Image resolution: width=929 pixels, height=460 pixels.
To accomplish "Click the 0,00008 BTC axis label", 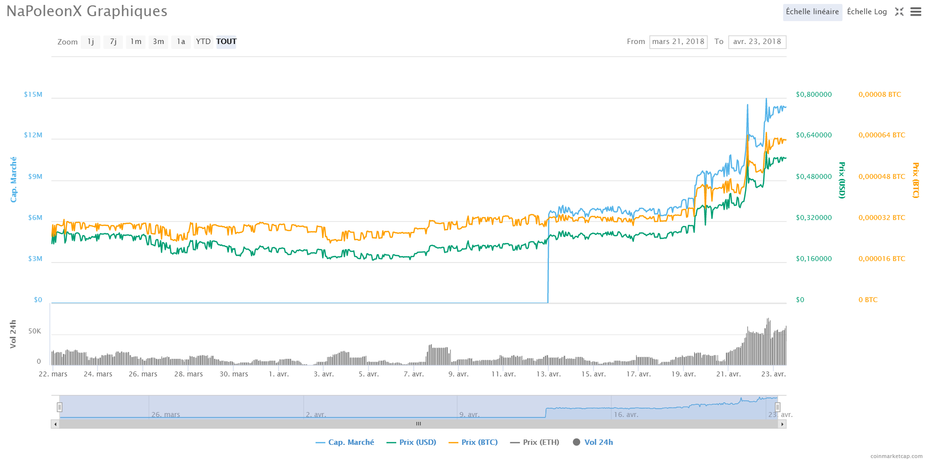I will tap(880, 94).
